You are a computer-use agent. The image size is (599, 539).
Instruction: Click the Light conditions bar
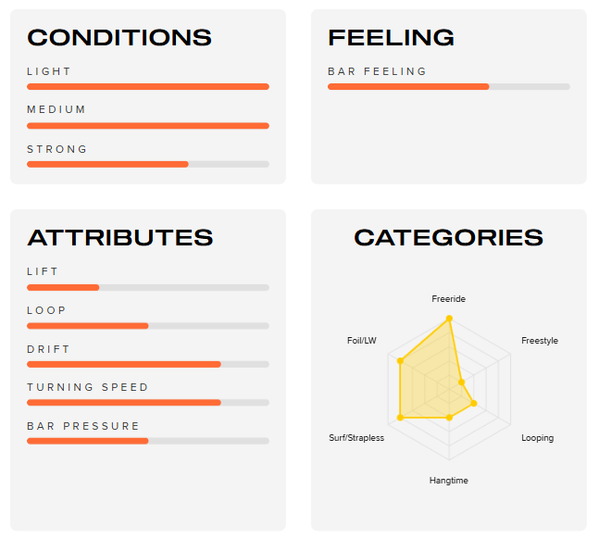(148, 87)
